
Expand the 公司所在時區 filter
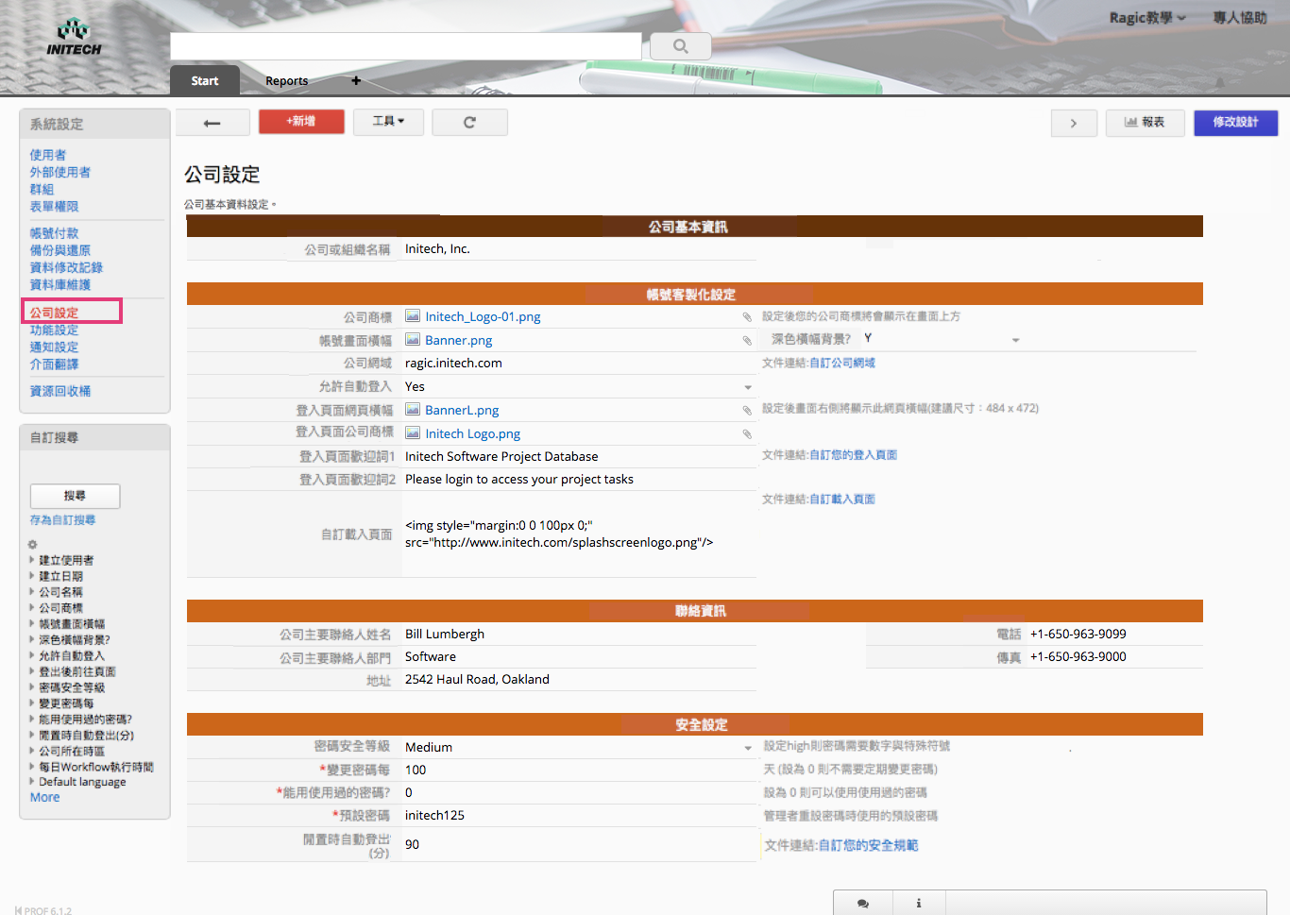(67, 751)
